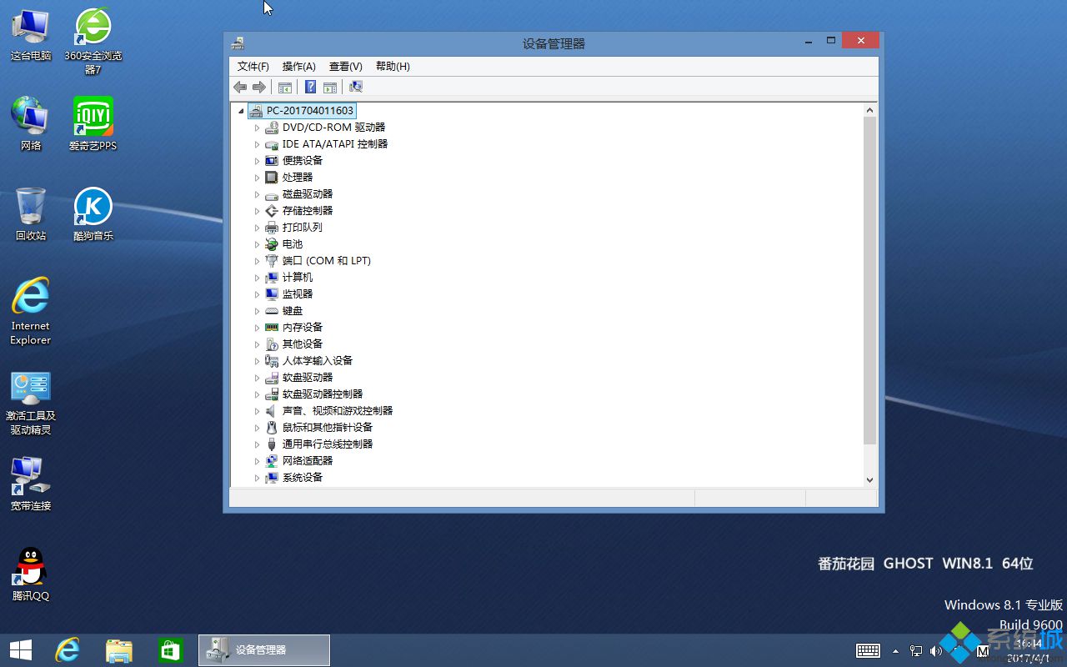This screenshot has height=667, width=1067.
Task: Select the 网络 desktop icon
Action: tap(31, 123)
